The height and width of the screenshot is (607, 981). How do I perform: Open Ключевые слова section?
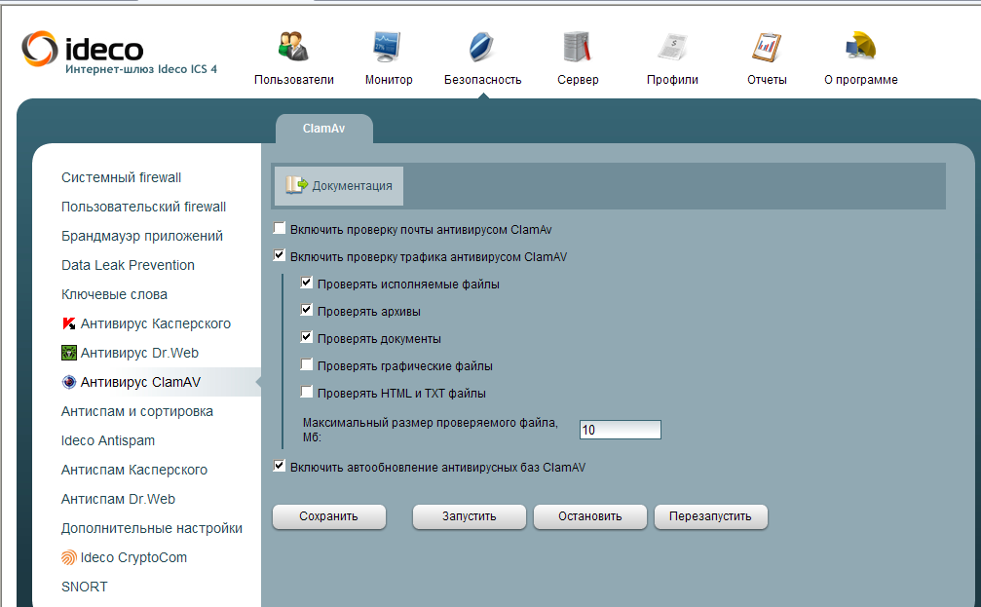(115, 294)
